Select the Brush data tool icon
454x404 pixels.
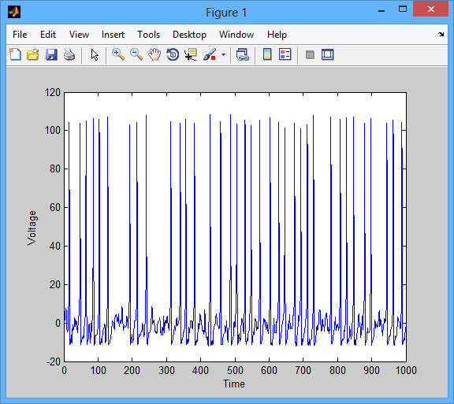210,54
